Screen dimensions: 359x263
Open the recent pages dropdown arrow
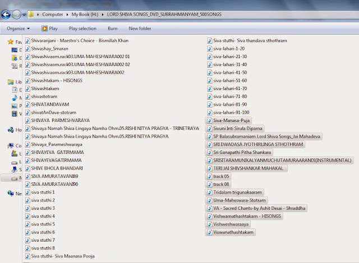tap(24, 15)
